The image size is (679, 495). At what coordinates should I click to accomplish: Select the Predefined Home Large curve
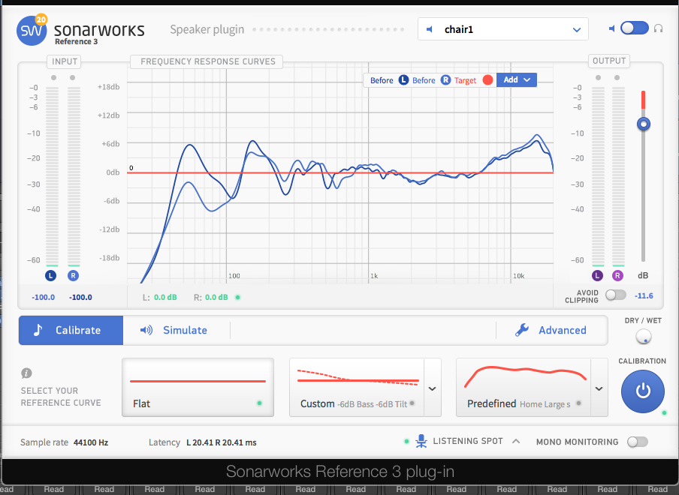[x=524, y=387]
